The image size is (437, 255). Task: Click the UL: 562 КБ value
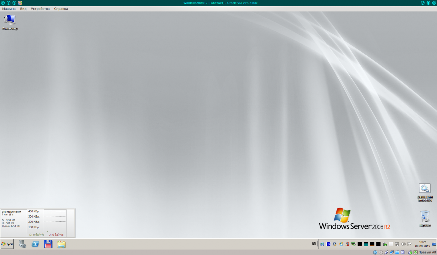pos(8,223)
